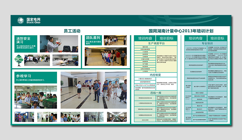Viewport: 242px width, 140px height.
Task: Open the large lobby visit photo
Action: (94, 90)
